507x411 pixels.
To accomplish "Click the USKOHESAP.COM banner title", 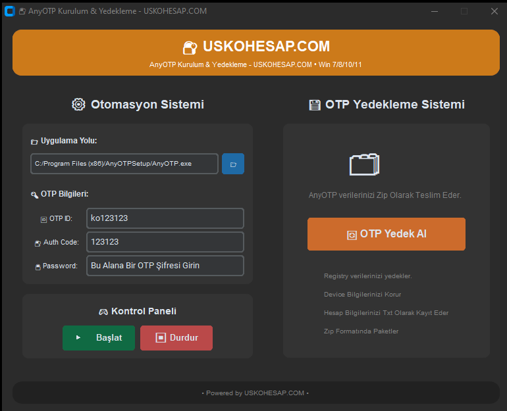I will [x=266, y=46].
